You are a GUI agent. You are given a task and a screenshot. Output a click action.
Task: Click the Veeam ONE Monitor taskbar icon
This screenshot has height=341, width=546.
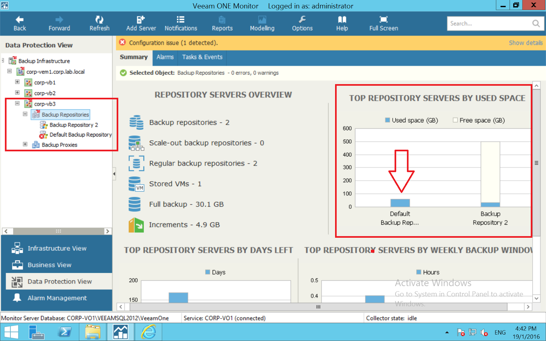120,332
